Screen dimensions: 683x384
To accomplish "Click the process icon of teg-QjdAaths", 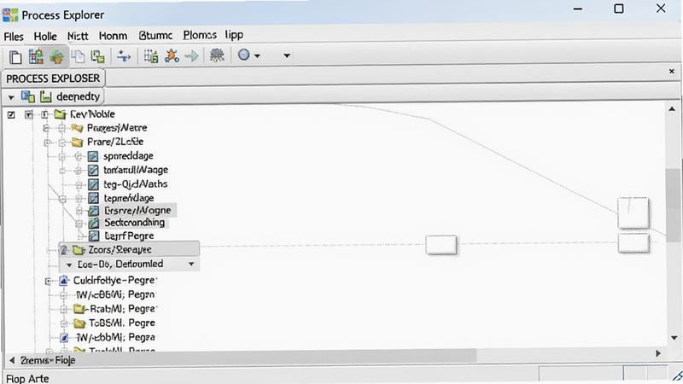I will click(x=93, y=184).
